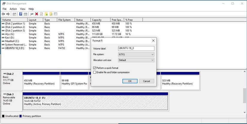
Task: Click the disk icon next to Disk 3 label
Action: click(4, 94)
